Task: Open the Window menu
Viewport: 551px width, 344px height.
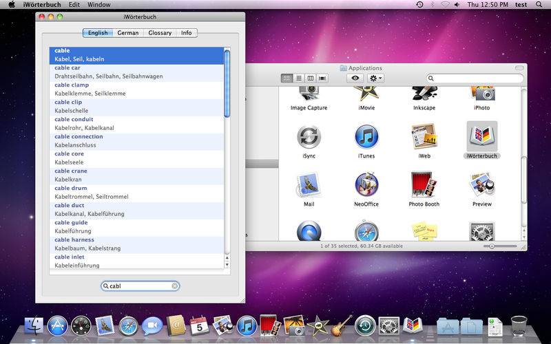Action: click(98, 5)
